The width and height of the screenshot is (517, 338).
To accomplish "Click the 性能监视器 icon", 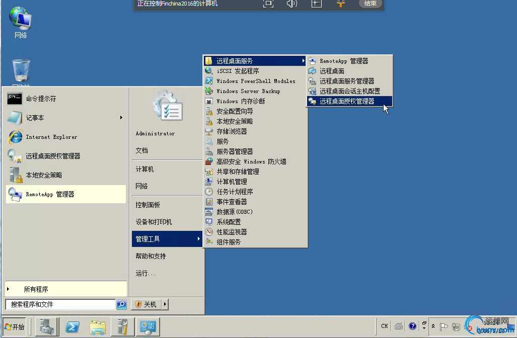I will [x=209, y=232].
